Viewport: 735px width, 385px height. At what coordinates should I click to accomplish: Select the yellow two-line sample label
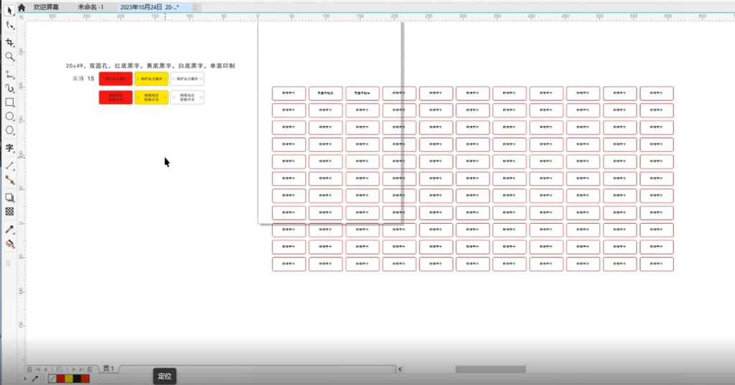pos(151,98)
